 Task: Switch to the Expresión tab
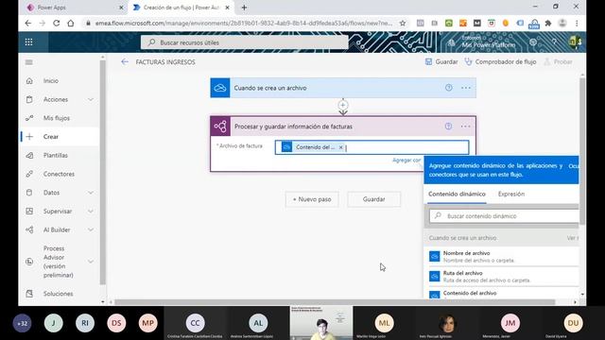point(511,195)
